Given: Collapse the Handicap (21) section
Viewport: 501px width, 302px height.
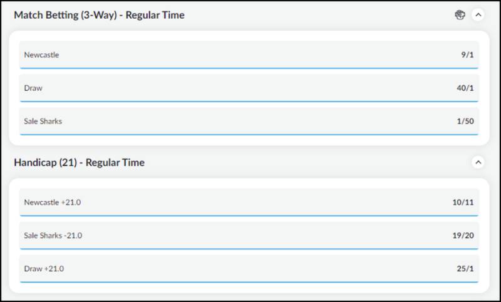Looking at the screenshot, I should coord(478,162).
